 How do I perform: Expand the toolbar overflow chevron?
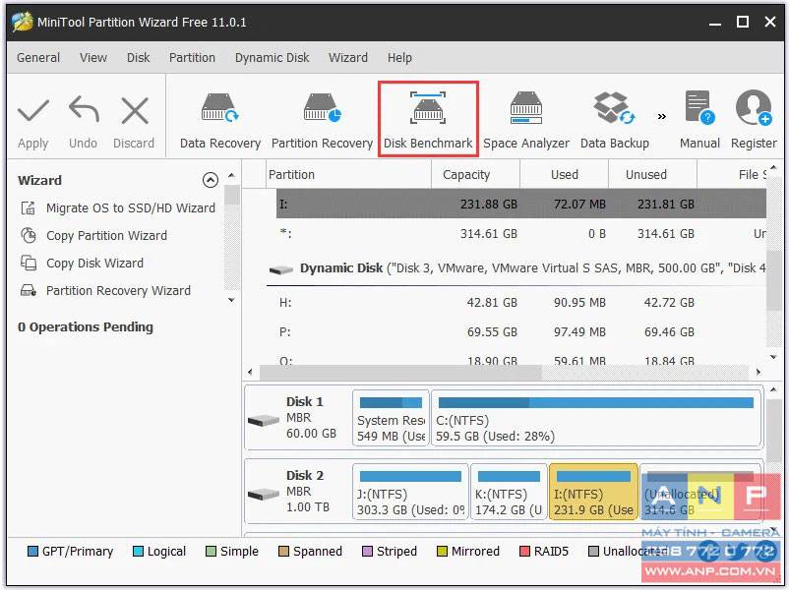(662, 117)
